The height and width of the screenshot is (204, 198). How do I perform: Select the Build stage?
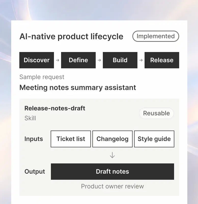pos(120,60)
